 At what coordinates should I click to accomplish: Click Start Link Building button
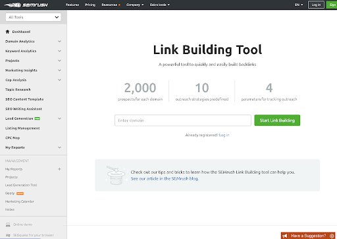pos(277,120)
